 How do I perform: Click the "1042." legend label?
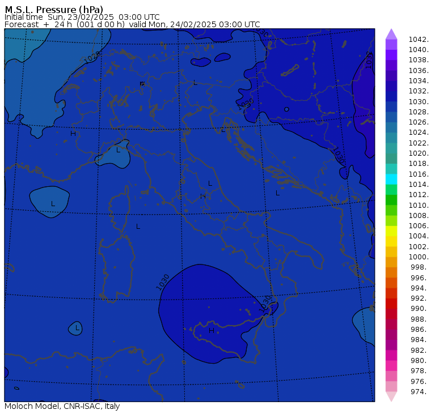click(419, 40)
